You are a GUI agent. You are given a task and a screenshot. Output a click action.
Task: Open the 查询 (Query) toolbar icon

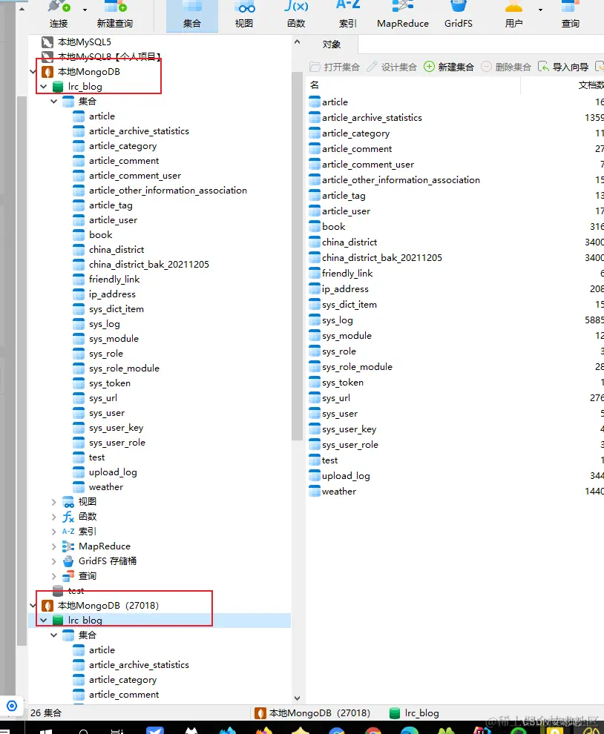point(571,14)
